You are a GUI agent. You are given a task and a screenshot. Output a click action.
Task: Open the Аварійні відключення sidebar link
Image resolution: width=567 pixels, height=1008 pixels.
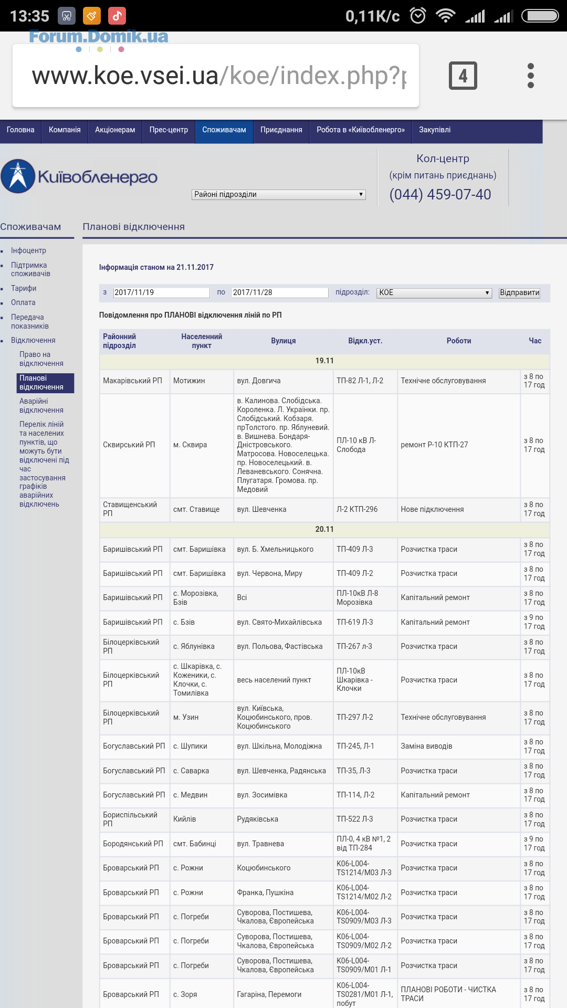[x=41, y=406]
